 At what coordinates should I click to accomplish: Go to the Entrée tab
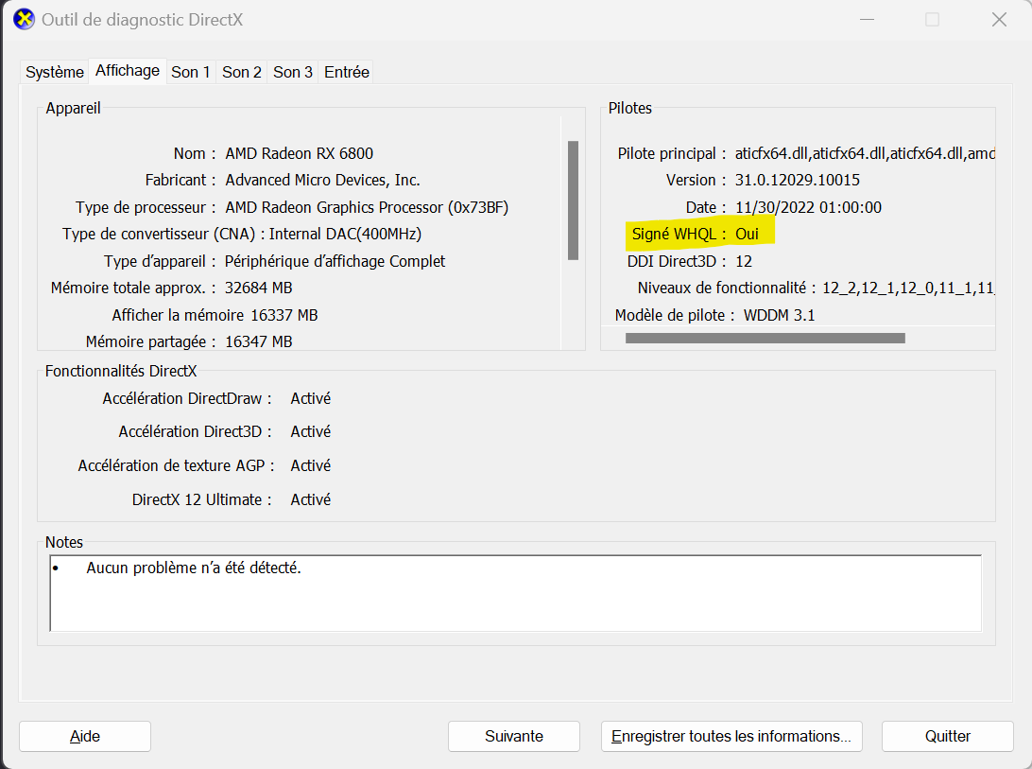(347, 72)
